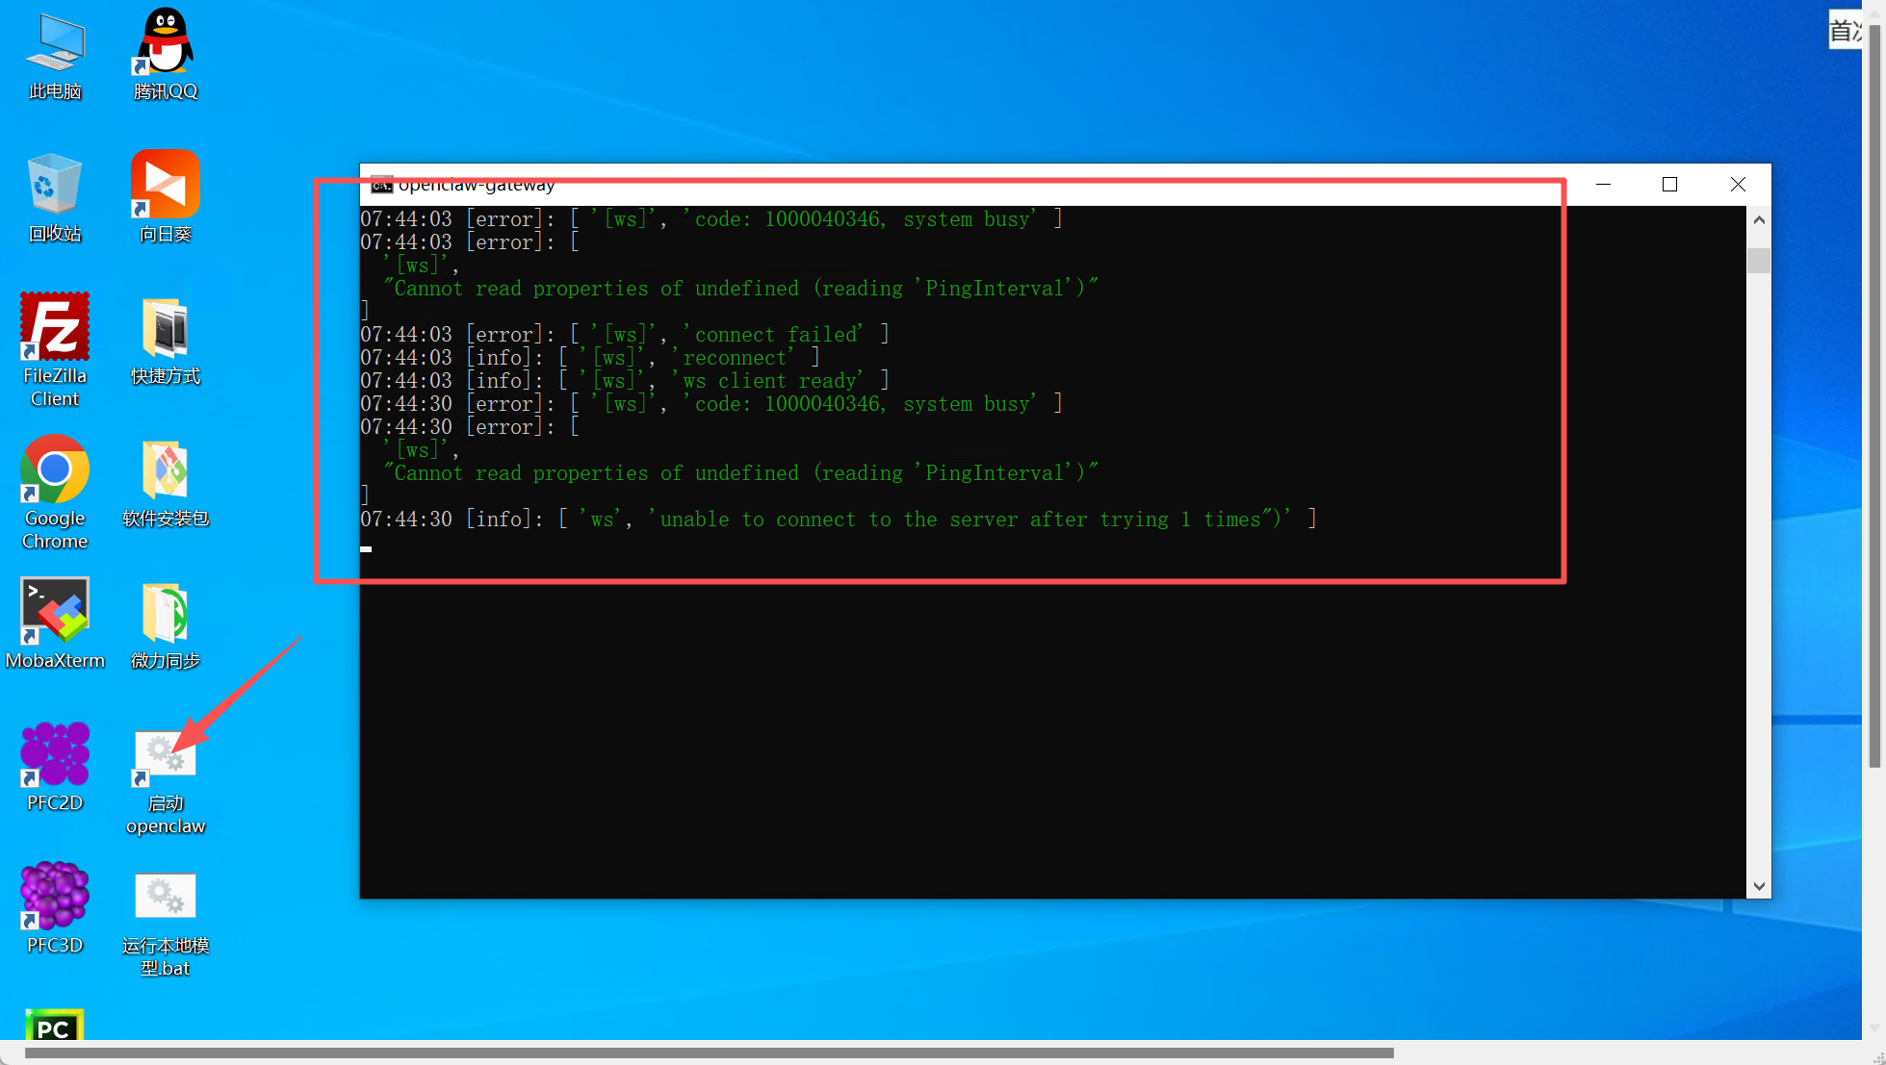Click the horizontal scrollbar at bottom
This screenshot has height=1065, width=1886.
coord(709,1052)
